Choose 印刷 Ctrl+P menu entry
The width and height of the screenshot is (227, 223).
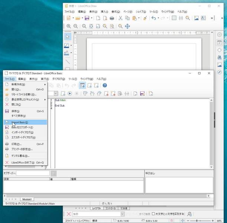[25, 144]
